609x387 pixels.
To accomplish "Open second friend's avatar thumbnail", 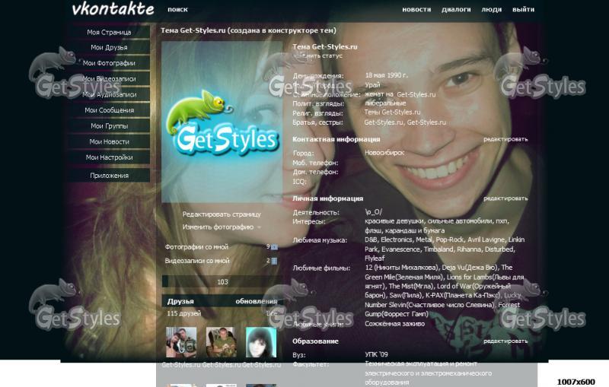I will 221,342.
